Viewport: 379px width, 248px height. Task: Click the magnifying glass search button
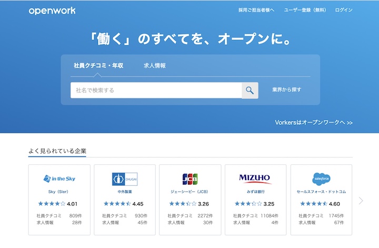pyautogui.click(x=250, y=90)
